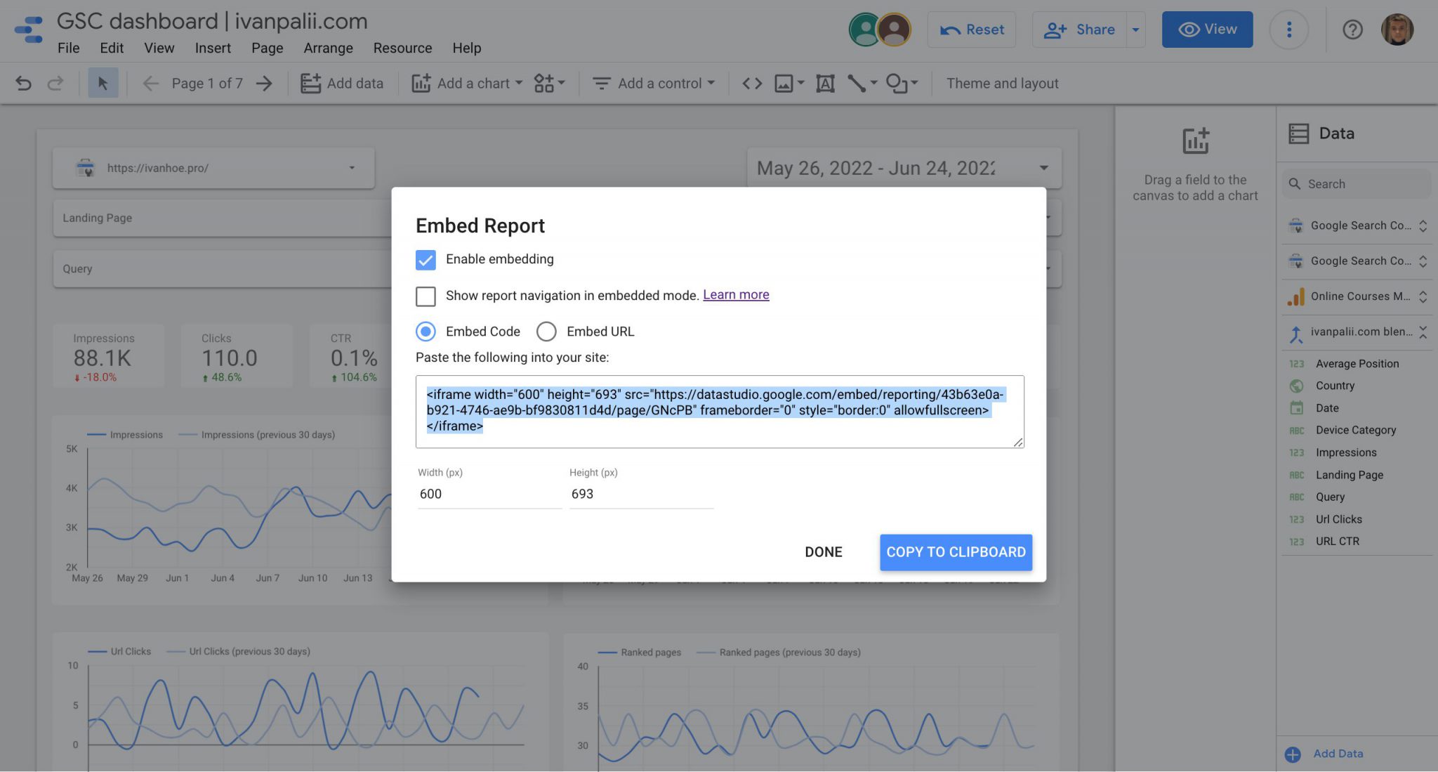
Task: Click COPY TO CLIPBOARD
Action: [956, 552]
